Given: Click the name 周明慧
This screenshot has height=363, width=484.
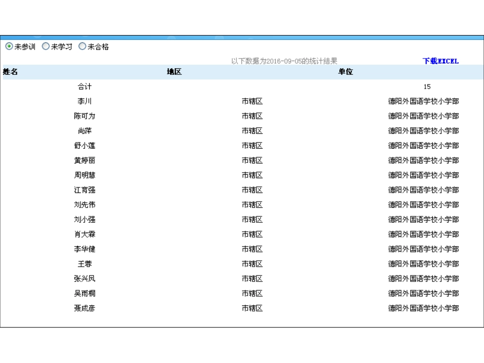Looking at the screenshot, I should click(x=85, y=175).
